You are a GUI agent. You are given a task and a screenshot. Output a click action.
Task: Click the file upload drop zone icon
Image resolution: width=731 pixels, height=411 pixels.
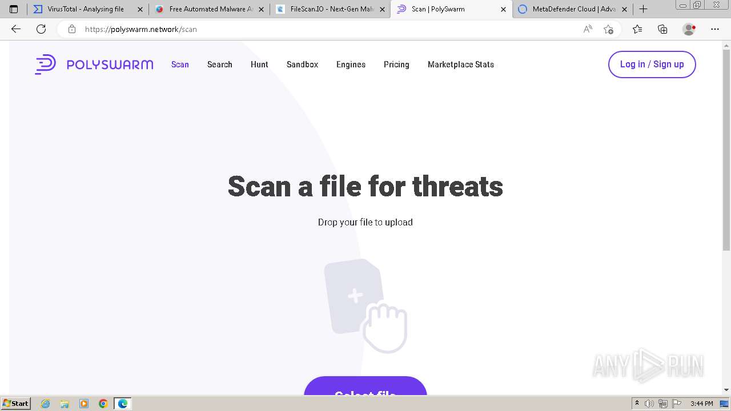tap(365, 306)
